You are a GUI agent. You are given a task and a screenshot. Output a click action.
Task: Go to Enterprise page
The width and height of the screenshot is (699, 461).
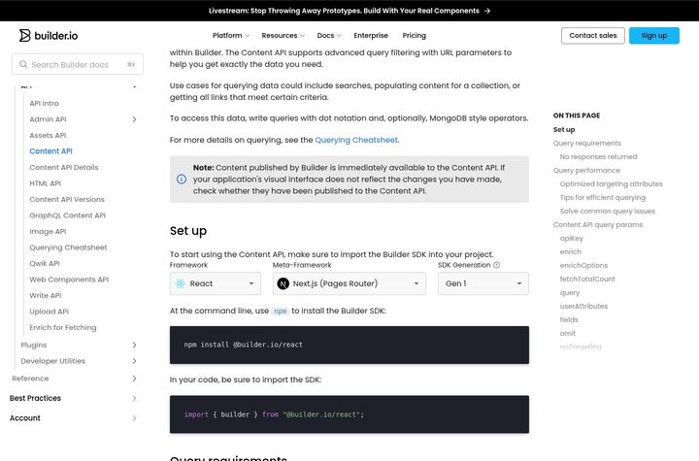371,35
